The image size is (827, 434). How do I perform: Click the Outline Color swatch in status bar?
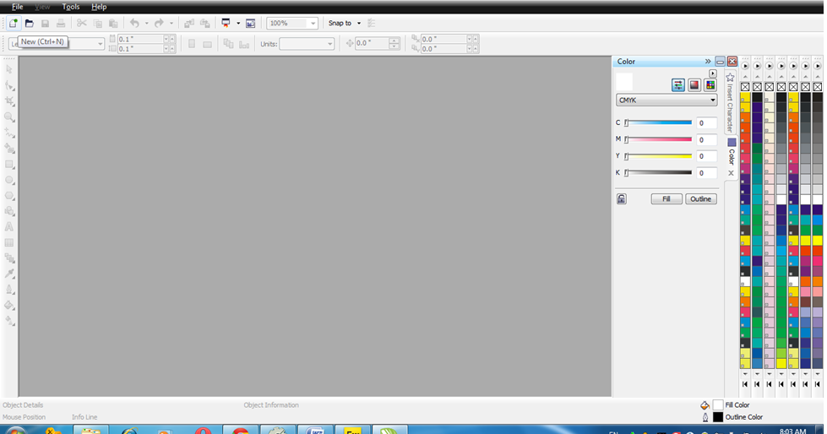[x=718, y=417]
